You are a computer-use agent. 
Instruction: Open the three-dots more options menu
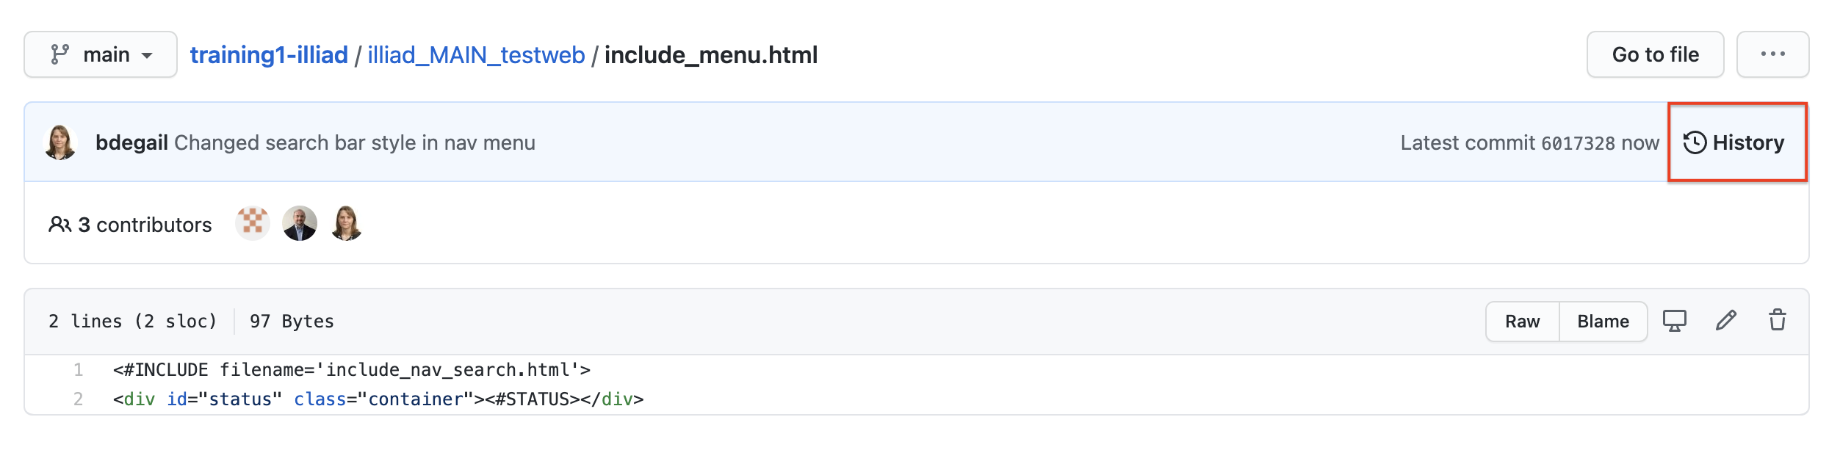(x=1772, y=55)
